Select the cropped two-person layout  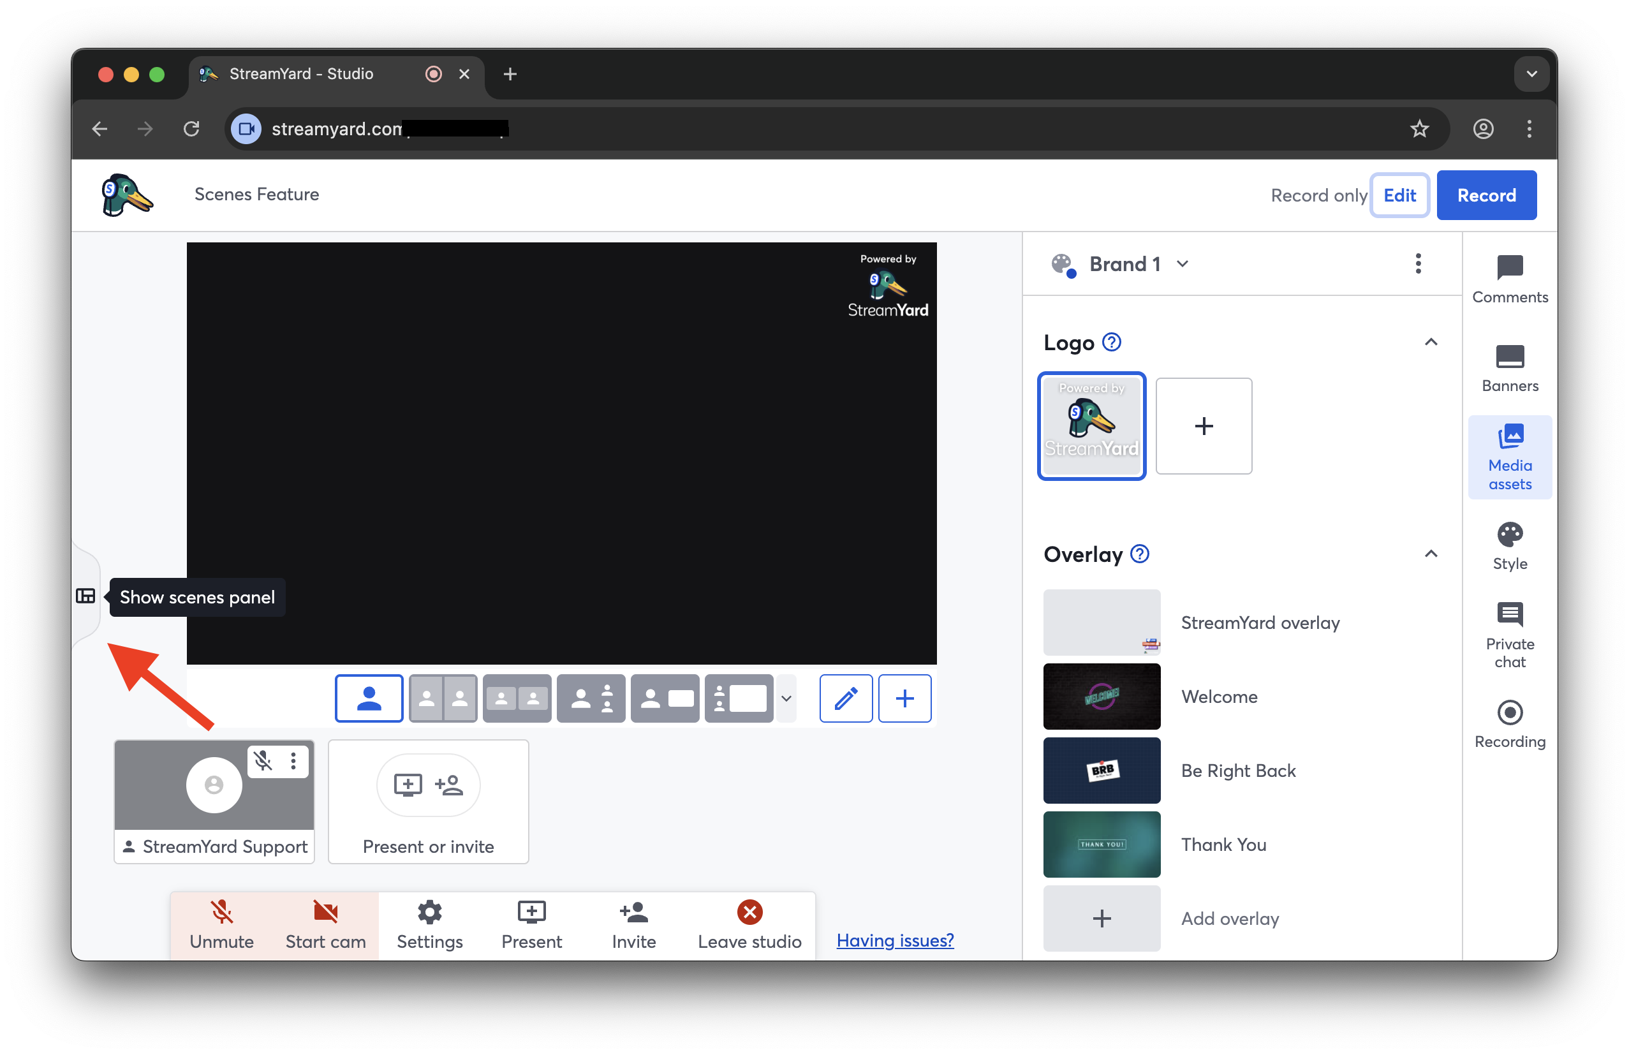click(x=443, y=698)
